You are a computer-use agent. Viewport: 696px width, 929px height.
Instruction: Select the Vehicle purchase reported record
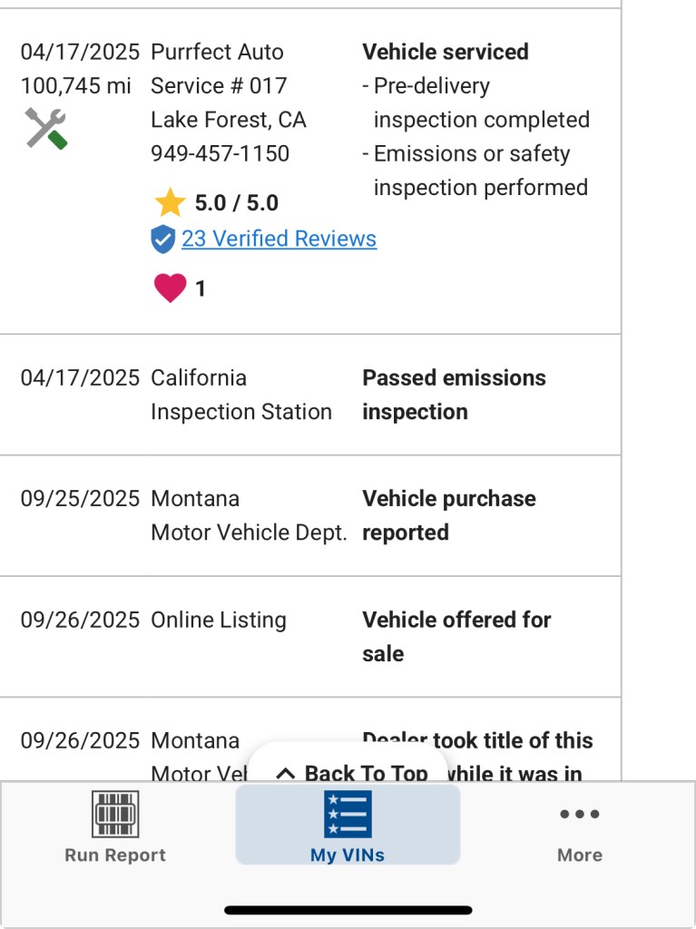(448, 515)
